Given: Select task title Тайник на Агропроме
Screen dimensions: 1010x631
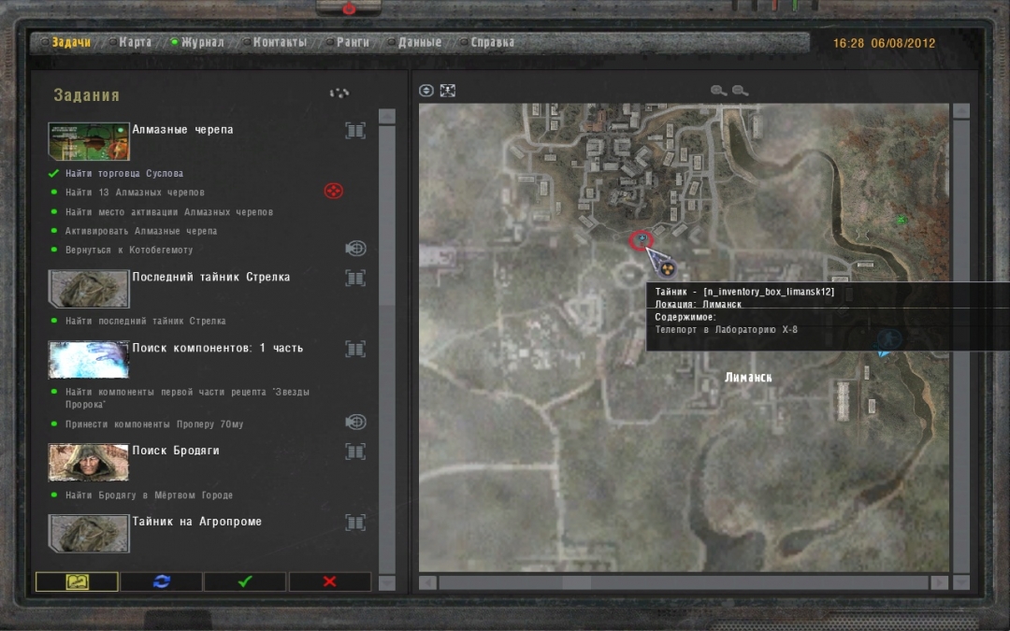Looking at the screenshot, I should pyautogui.click(x=197, y=522).
